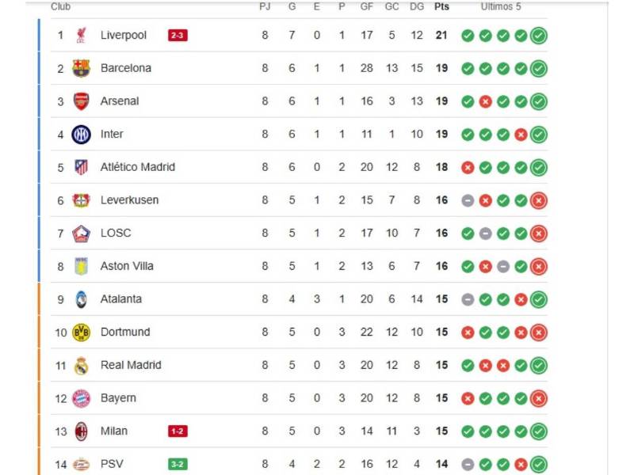
Task: Open the Liverpool team page link
Action: point(124,35)
